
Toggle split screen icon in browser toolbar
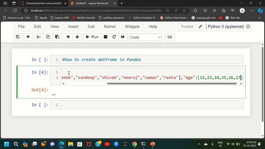(205, 10)
